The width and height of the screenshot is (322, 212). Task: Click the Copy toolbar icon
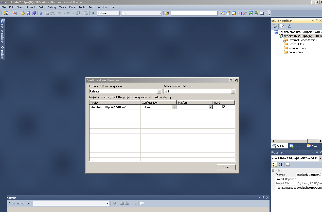[47, 13]
